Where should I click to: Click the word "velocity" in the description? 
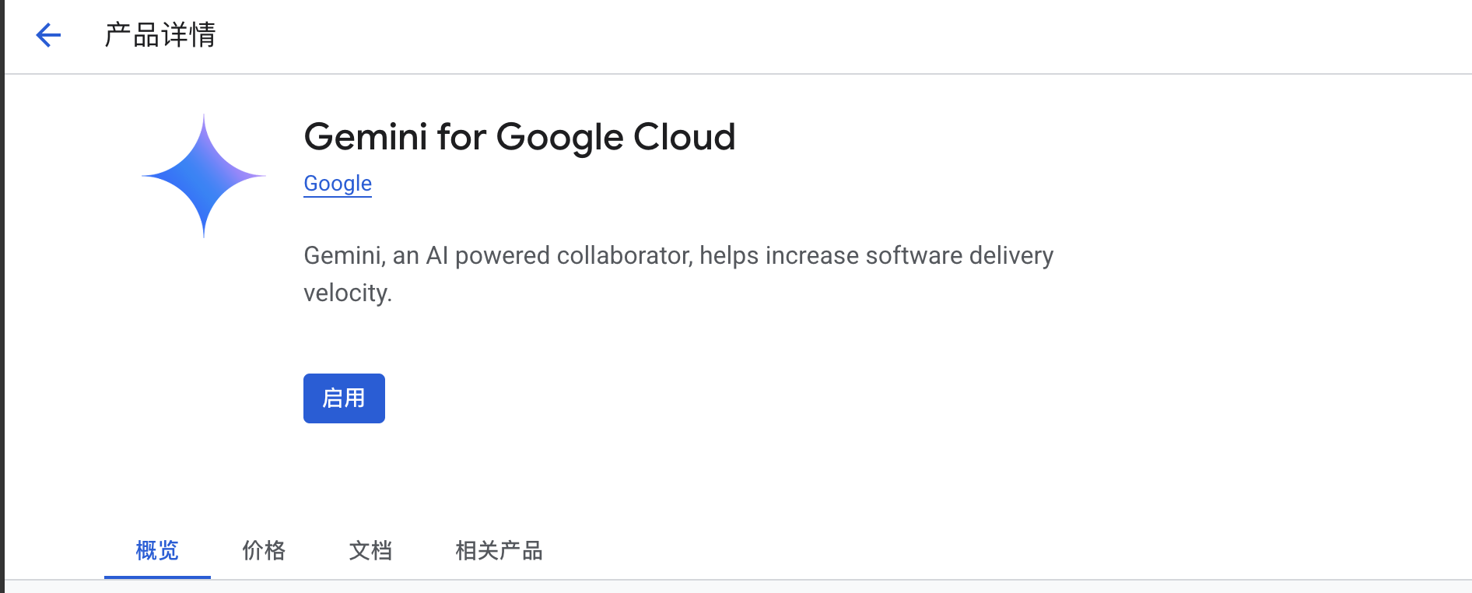(346, 293)
